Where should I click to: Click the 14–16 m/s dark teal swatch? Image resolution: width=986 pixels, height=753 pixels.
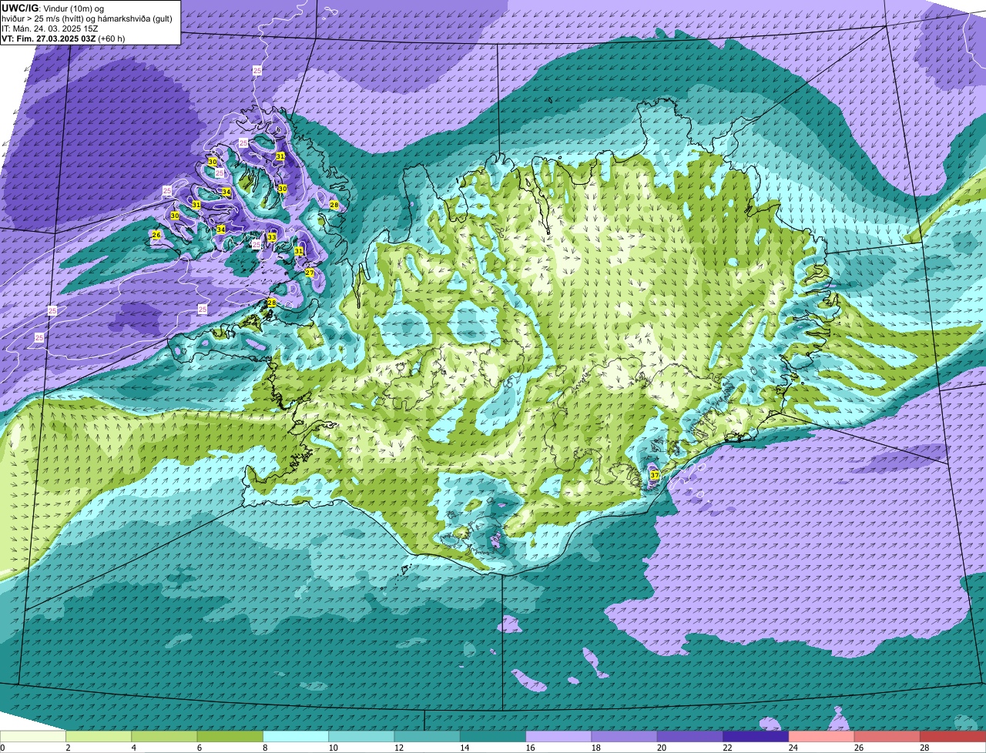coord(493,737)
